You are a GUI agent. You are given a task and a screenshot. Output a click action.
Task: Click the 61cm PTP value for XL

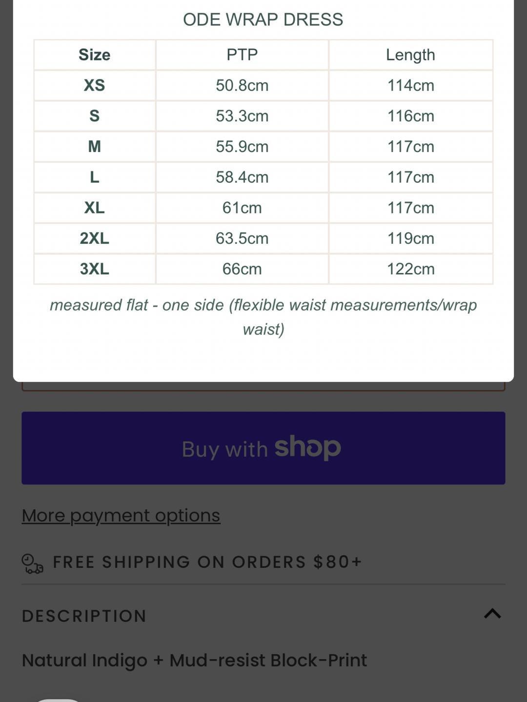click(x=242, y=208)
